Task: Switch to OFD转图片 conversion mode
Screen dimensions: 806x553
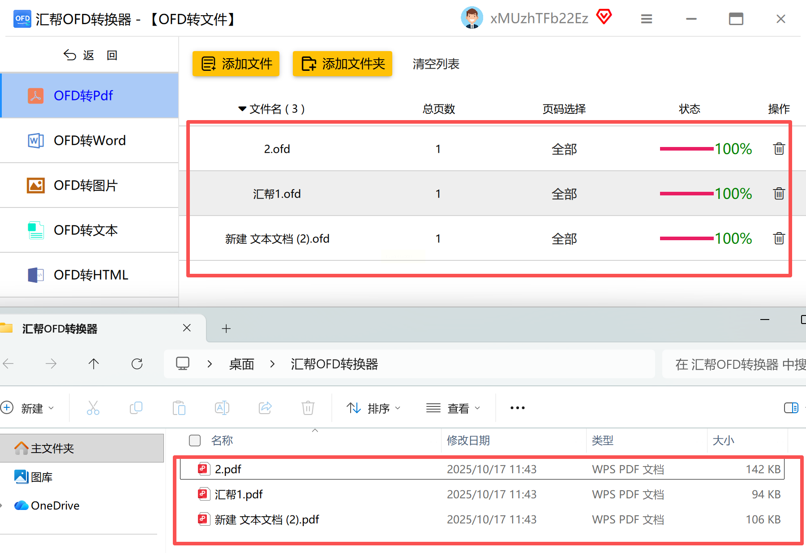Action: pos(90,185)
